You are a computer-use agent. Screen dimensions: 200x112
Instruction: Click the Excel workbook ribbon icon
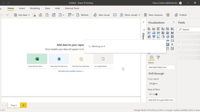pos(34,15)
